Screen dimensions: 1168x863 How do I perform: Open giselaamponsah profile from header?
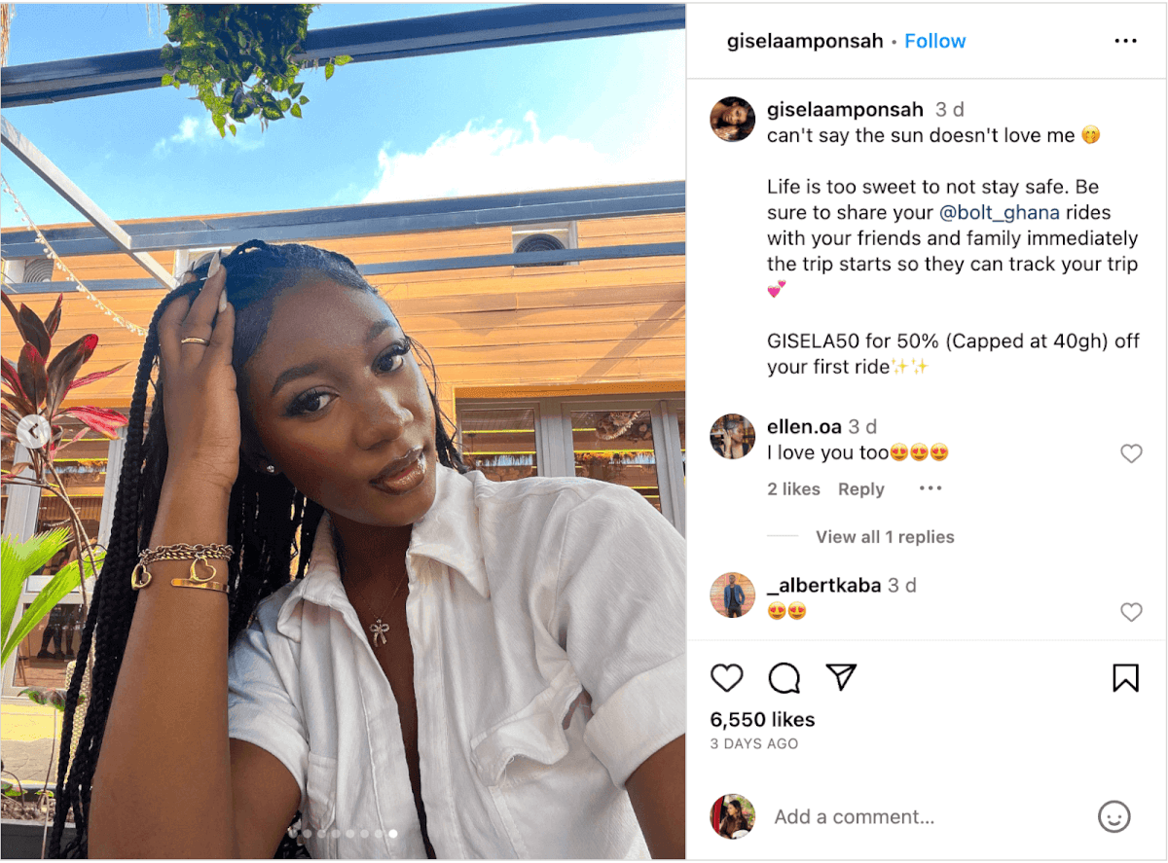point(805,41)
